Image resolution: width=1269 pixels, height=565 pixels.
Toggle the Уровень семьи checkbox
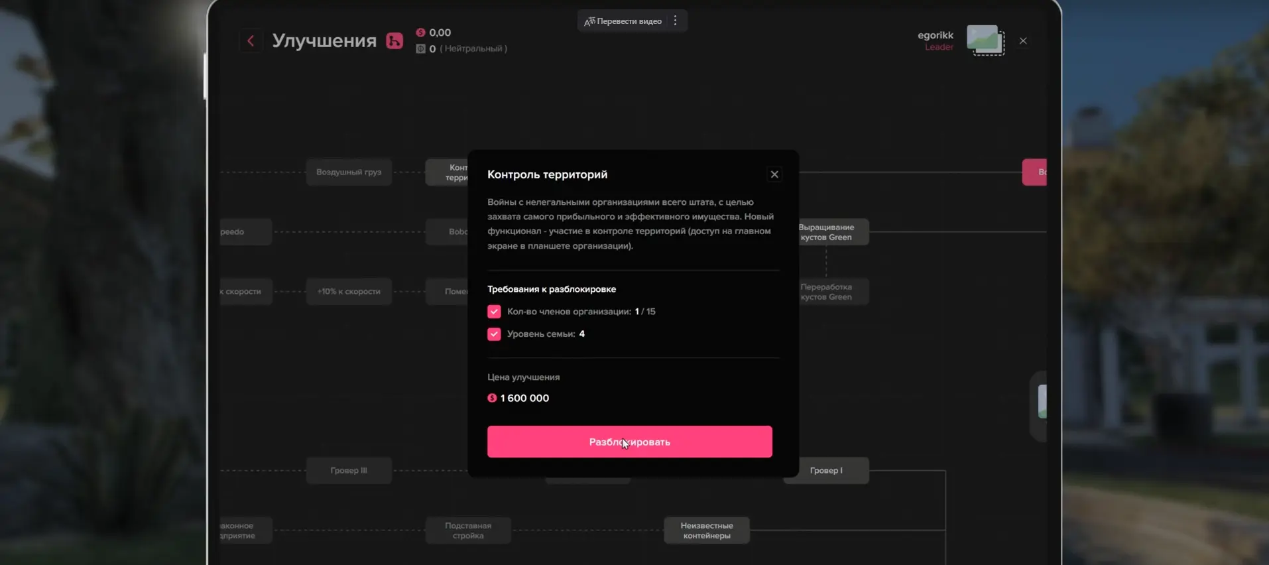tap(494, 334)
